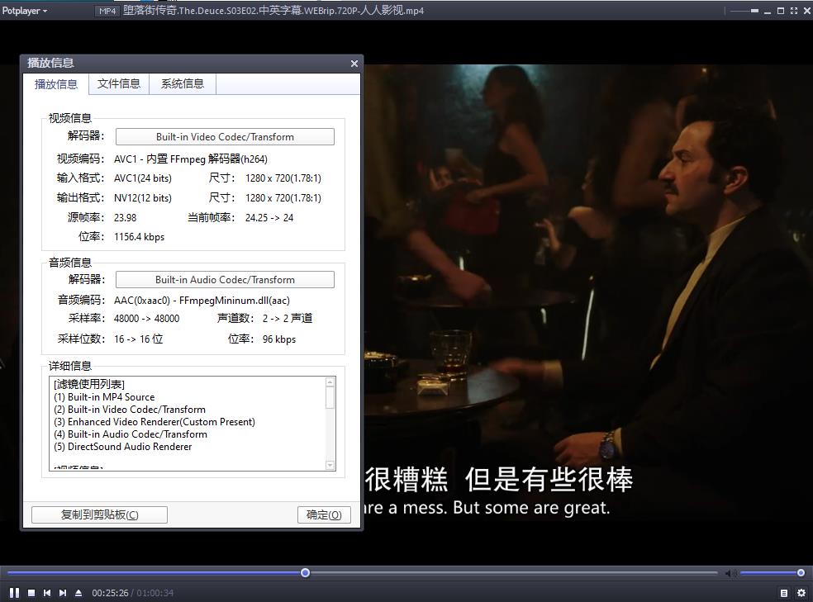Click the 确定 button
The height and width of the screenshot is (602, 813).
point(324,514)
